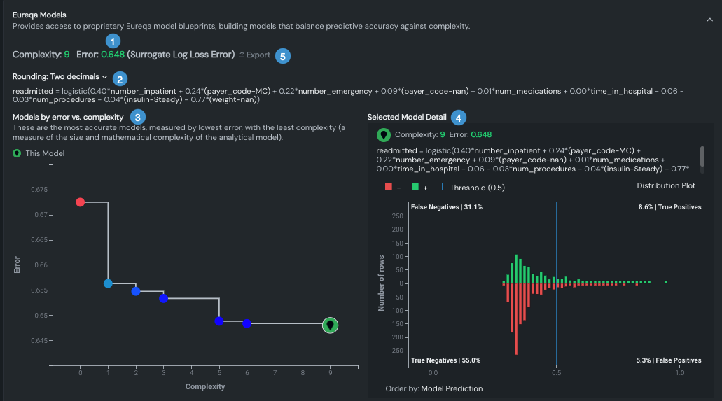
Task: Click the numbered callout 1 badge
Action: [x=112, y=41]
